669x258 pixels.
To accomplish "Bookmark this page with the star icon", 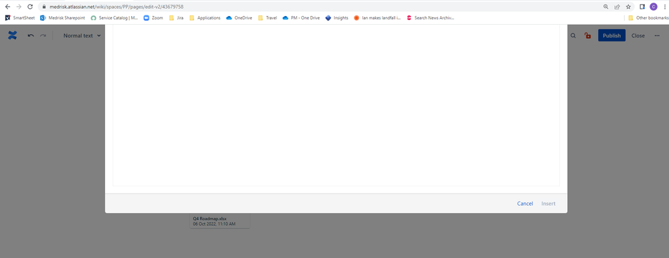I will tap(628, 7).
